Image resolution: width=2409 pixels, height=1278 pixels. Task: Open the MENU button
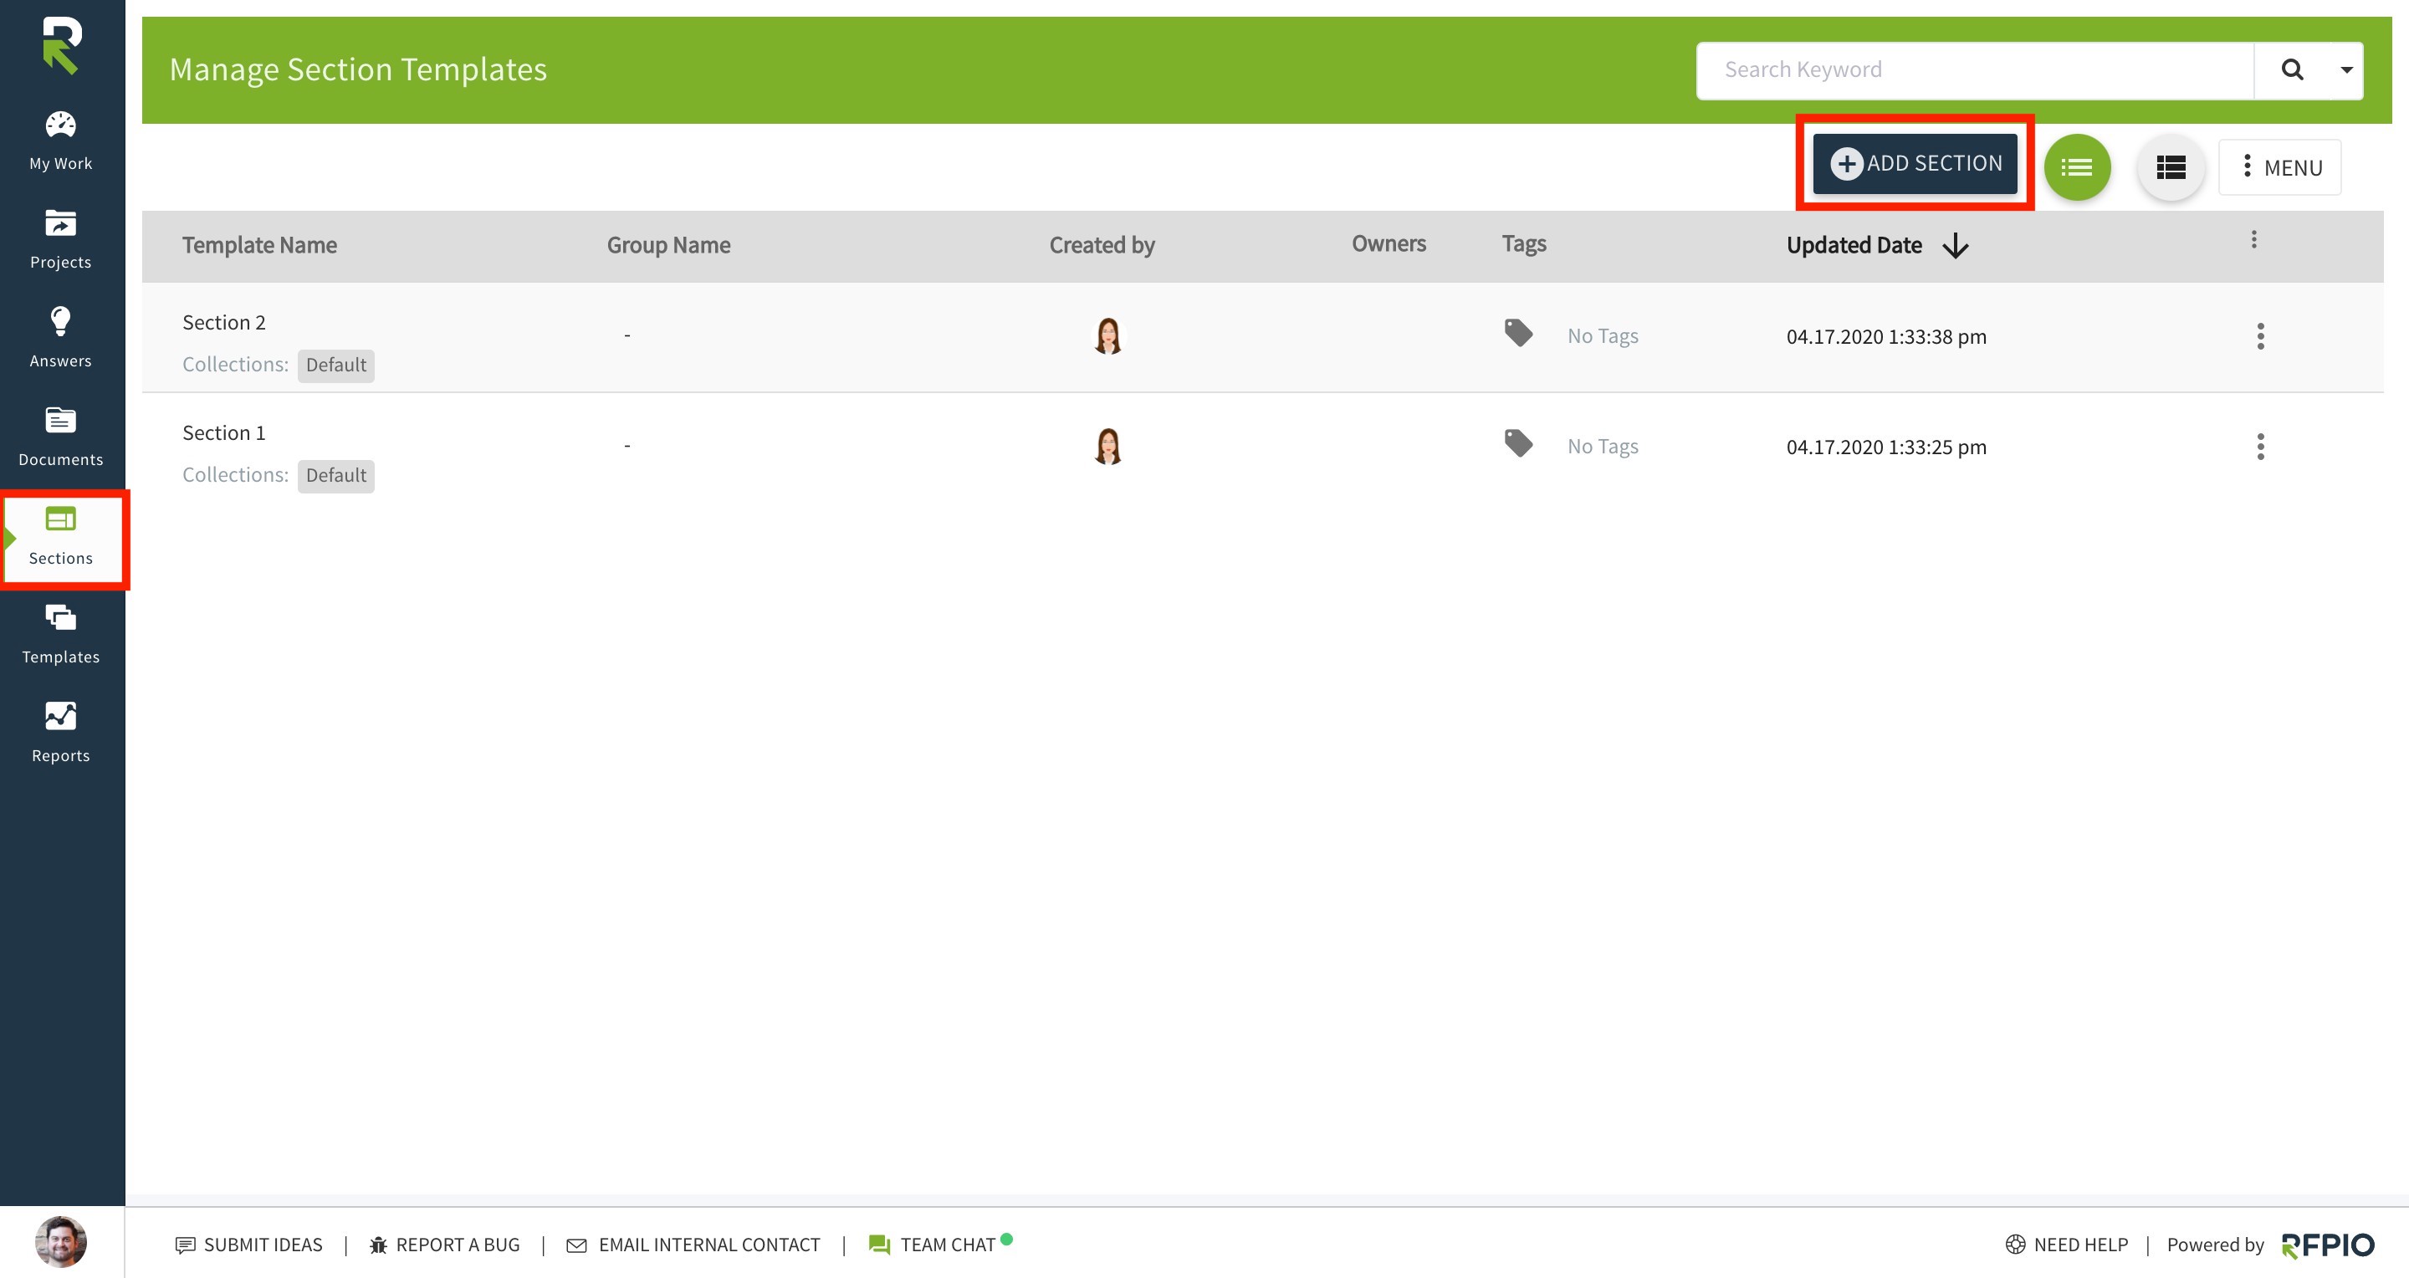tap(2280, 167)
